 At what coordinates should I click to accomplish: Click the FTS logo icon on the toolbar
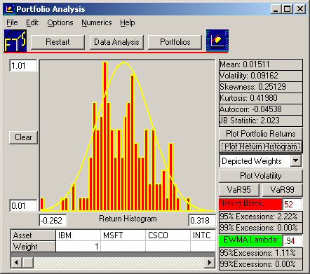15,41
